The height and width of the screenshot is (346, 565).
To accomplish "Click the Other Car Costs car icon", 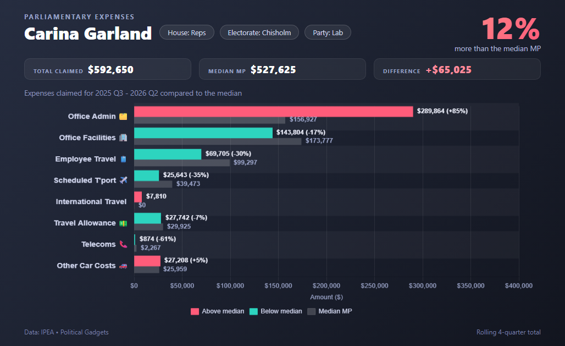I will 123,266.
